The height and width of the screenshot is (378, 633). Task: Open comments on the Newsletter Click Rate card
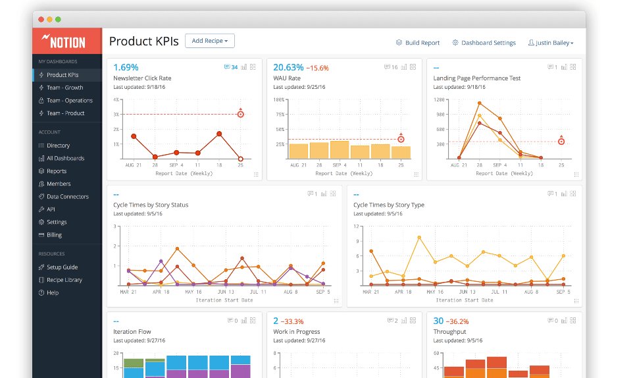click(231, 67)
